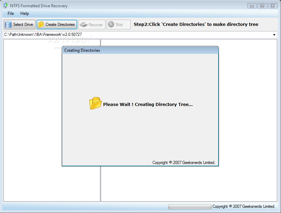
Task: Expand the path dropdown arrow
Action: click(x=274, y=35)
